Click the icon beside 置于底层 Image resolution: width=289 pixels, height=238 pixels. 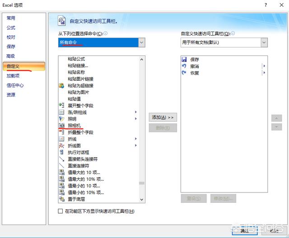coord(61,199)
